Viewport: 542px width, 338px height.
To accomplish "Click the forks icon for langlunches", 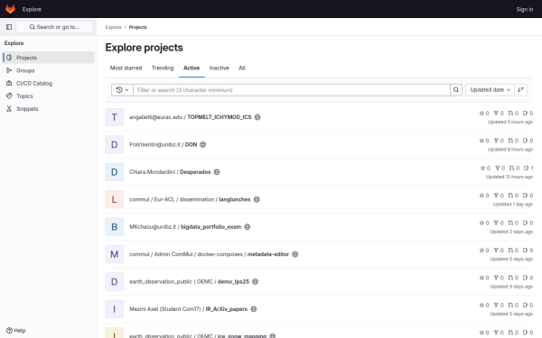I will [x=496, y=196].
